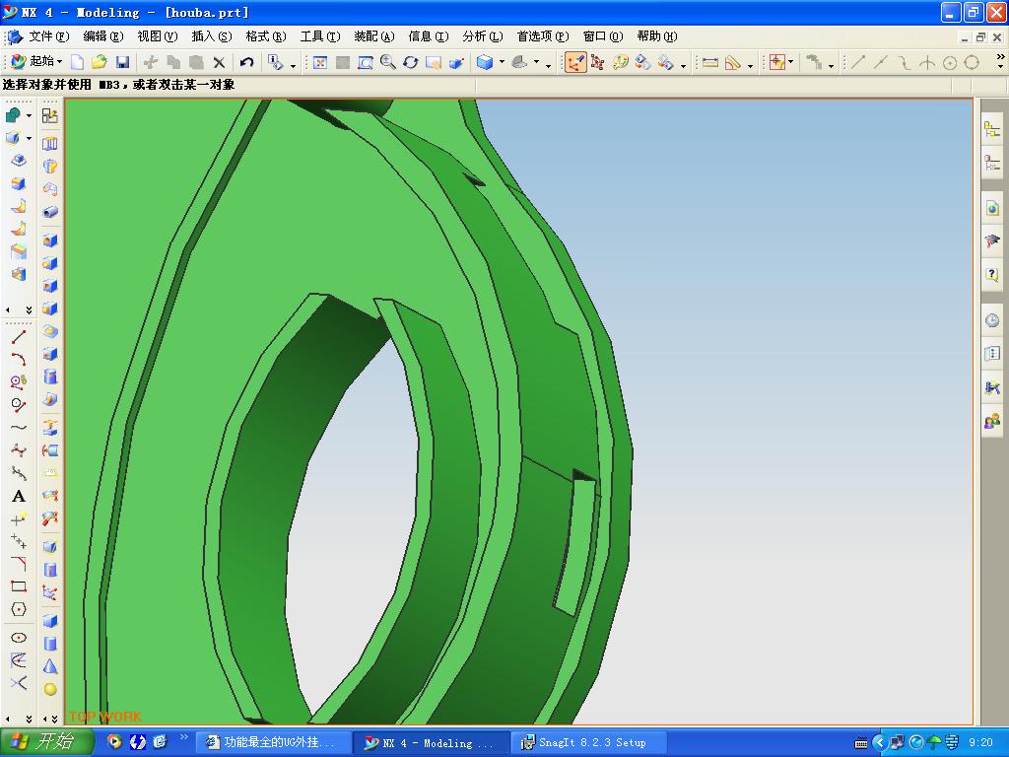Expand the shaded cube display style dropdown

click(502, 62)
